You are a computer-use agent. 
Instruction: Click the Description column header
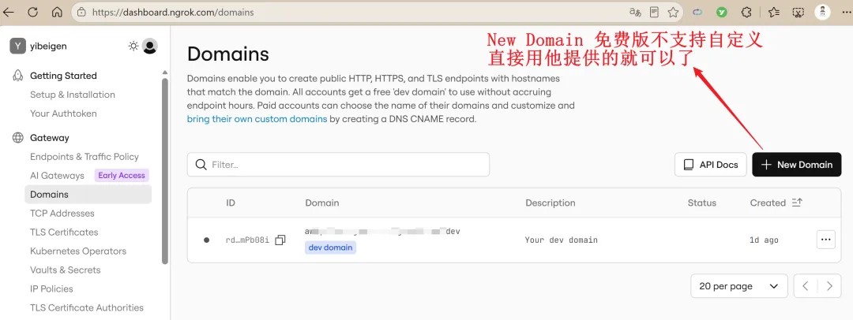[550, 203]
